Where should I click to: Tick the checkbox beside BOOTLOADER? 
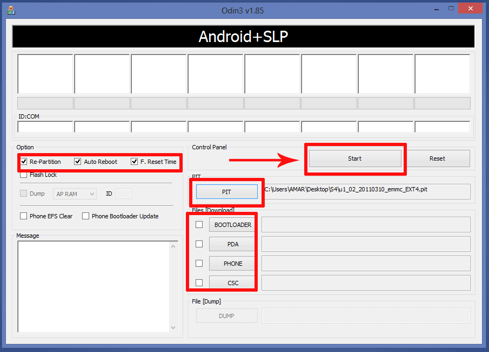tap(199, 224)
